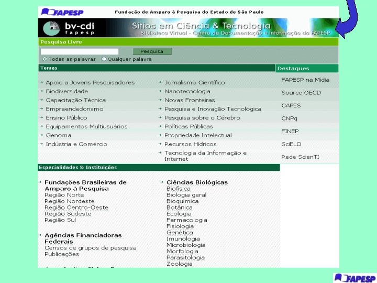Open the Imunologia link

pos(183,239)
